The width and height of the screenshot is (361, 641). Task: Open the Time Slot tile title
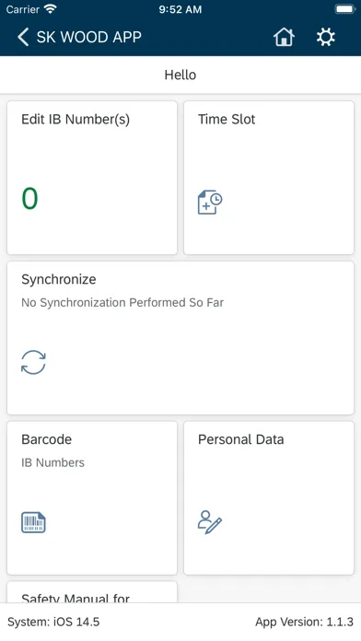[x=227, y=120]
